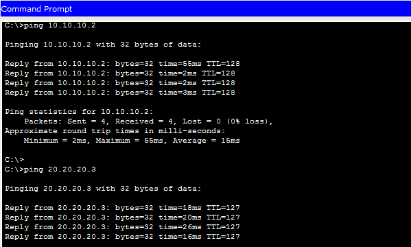Click the 'Minimum = 2ms, Maximum = 55ms' line
The image size is (411, 247).
pos(132,141)
